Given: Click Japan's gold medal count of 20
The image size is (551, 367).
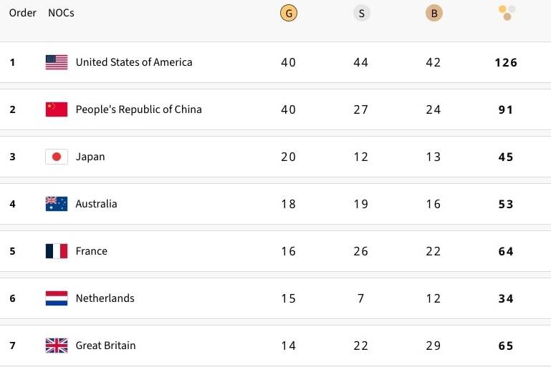Looking at the screenshot, I should pos(288,157).
